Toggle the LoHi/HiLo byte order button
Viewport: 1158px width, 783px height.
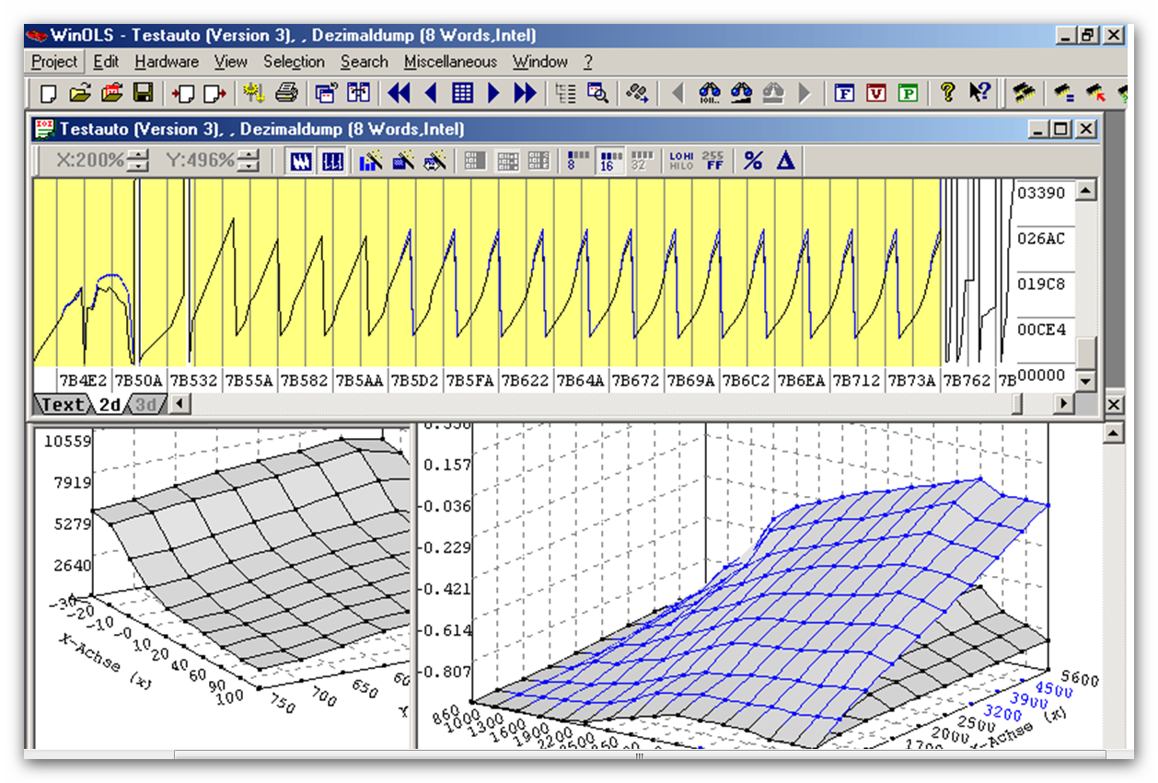click(681, 161)
